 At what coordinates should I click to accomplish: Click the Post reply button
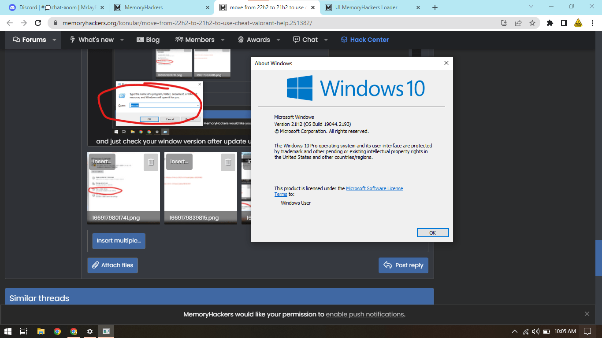[x=403, y=265]
